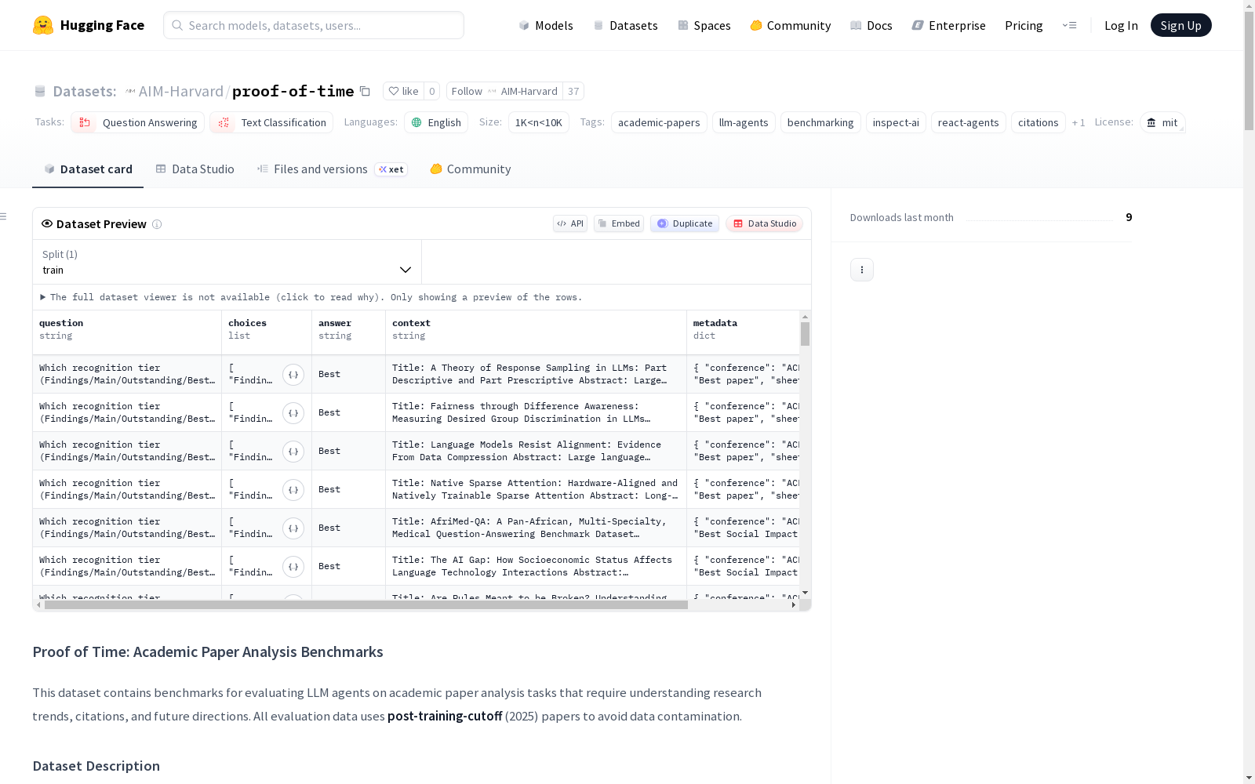
Task: Click the follower count 37
Action: [573, 91]
